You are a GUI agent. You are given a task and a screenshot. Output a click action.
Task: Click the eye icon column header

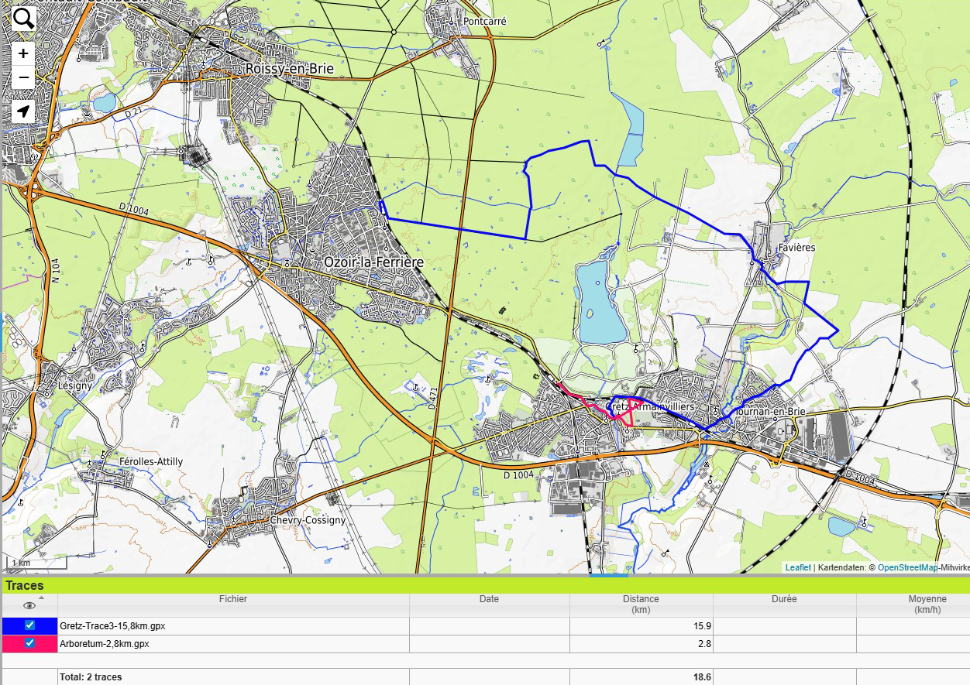[29, 605]
